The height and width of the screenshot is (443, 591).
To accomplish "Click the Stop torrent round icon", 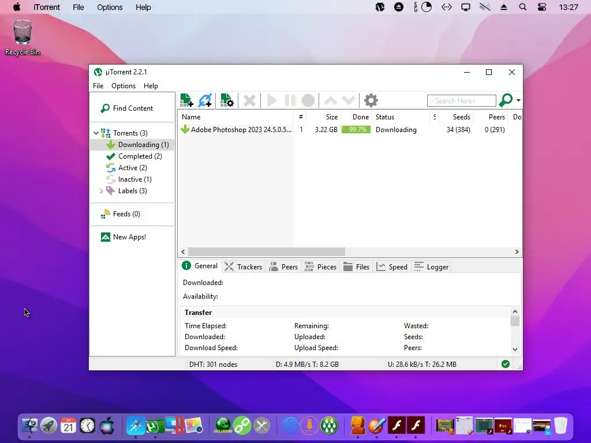I will click(308, 100).
